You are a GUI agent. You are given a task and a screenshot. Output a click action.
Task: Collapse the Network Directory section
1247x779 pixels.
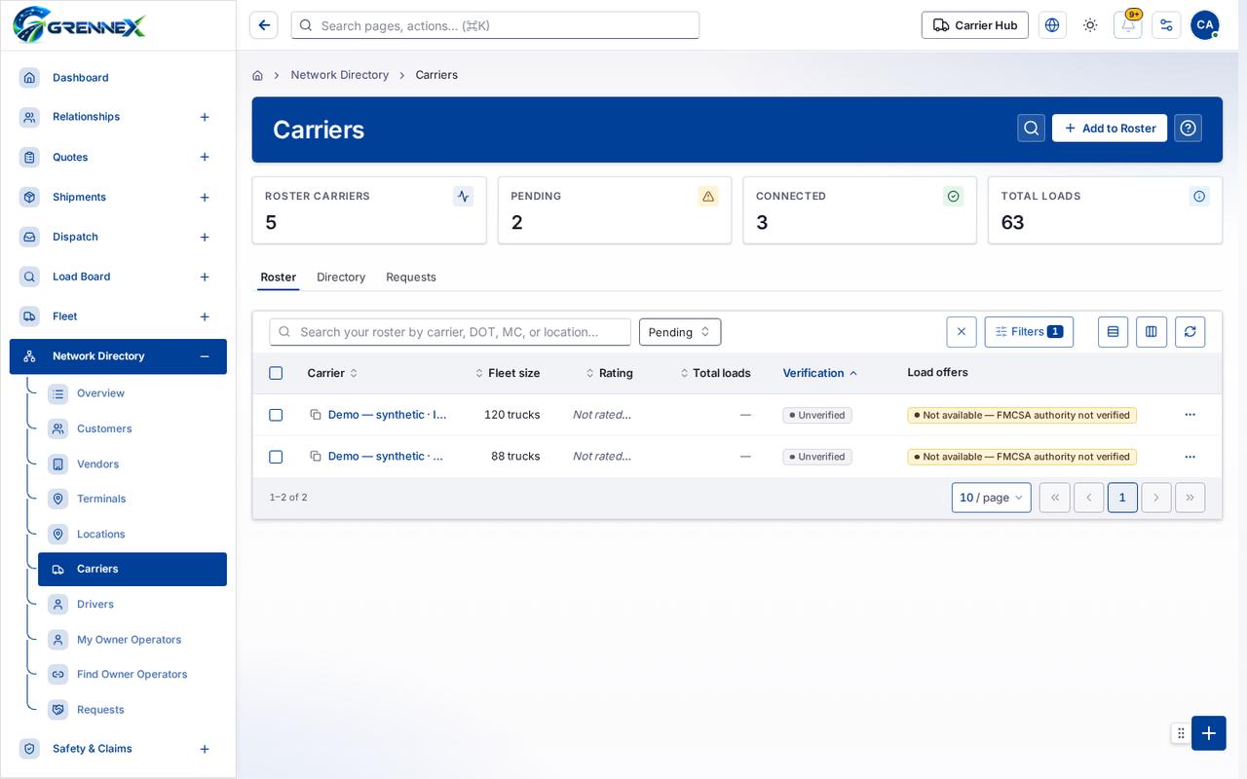[205, 356]
